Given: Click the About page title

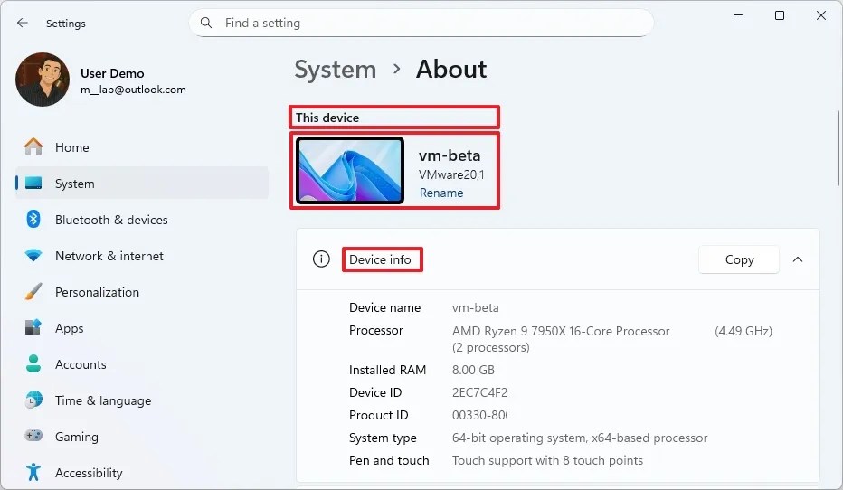Looking at the screenshot, I should coord(451,70).
